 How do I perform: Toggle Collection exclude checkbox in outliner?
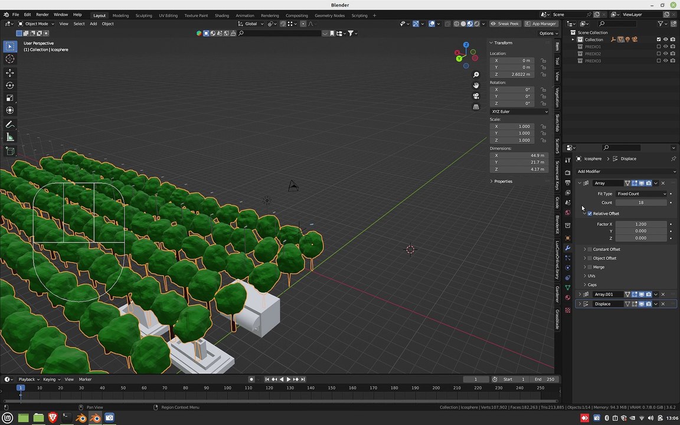(659, 40)
